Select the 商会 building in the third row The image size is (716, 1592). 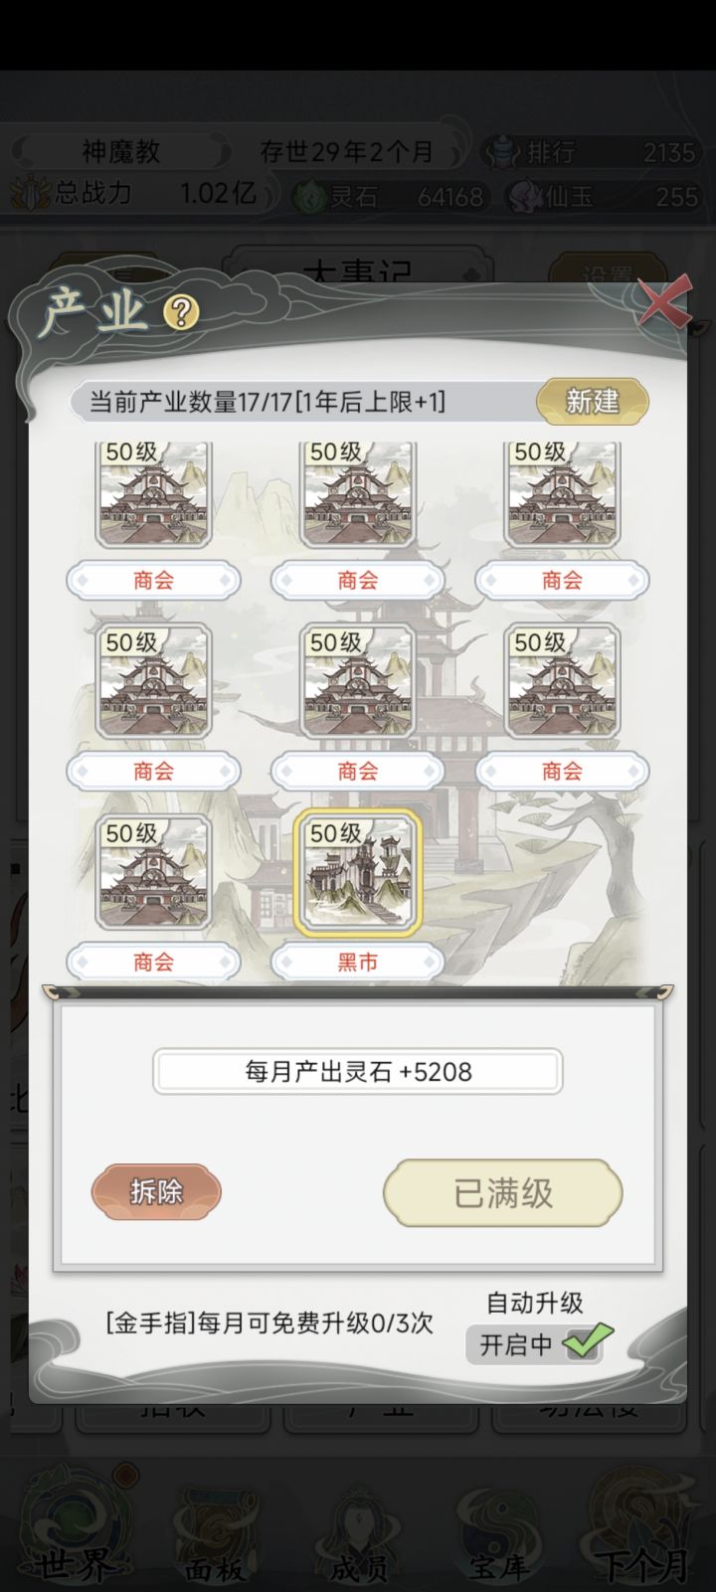click(x=153, y=872)
